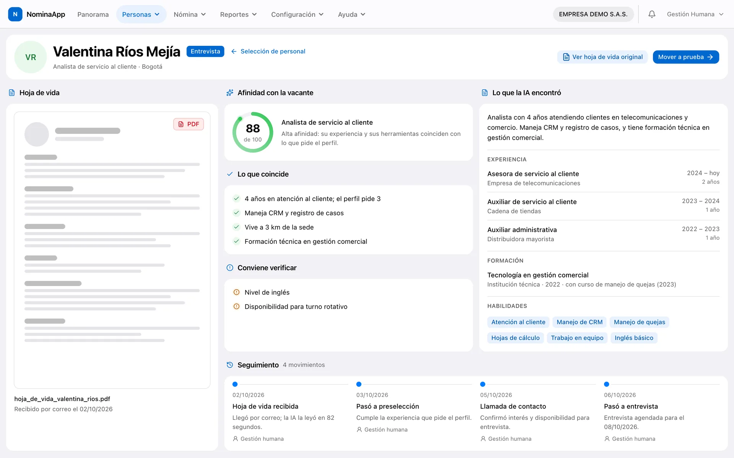This screenshot has height=458, width=734.
Task: Click the warning icon next to Disponibilidad para turno rotativo
Action: click(x=237, y=306)
